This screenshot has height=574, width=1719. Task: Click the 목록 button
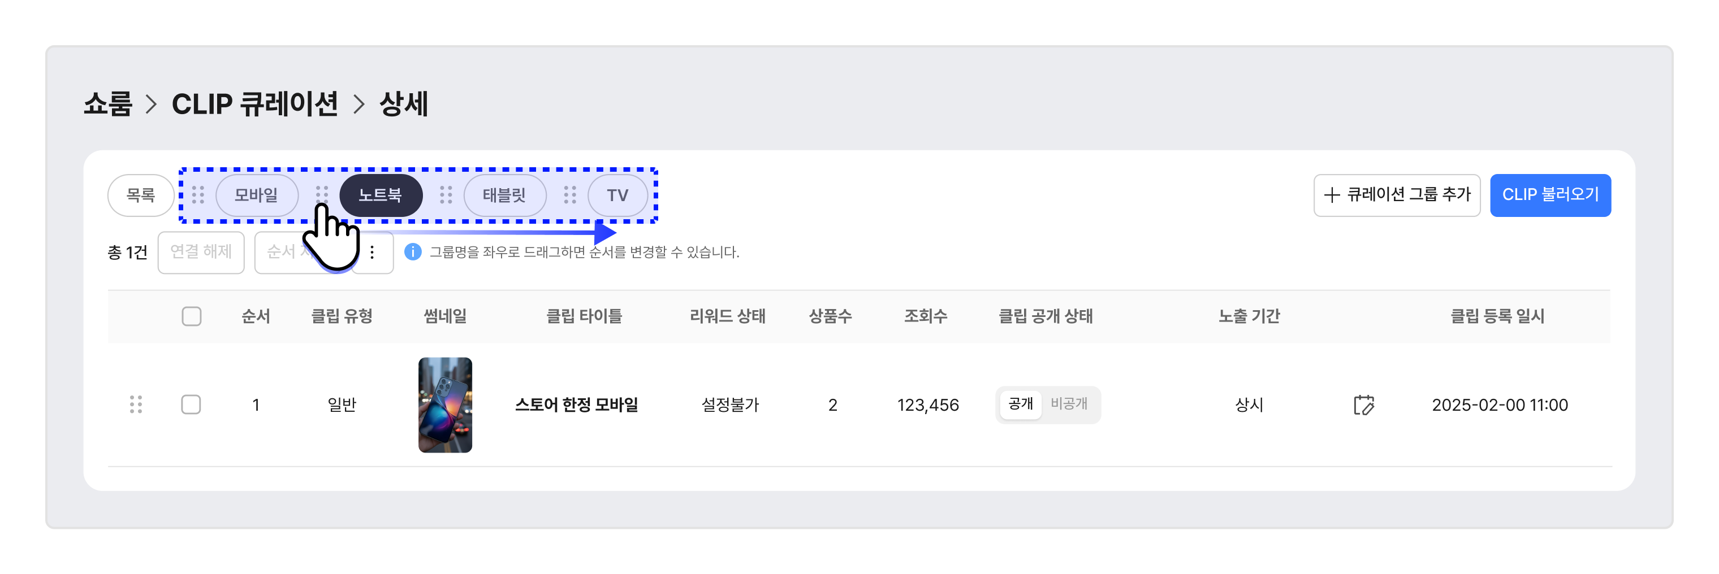tap(141, 195)
